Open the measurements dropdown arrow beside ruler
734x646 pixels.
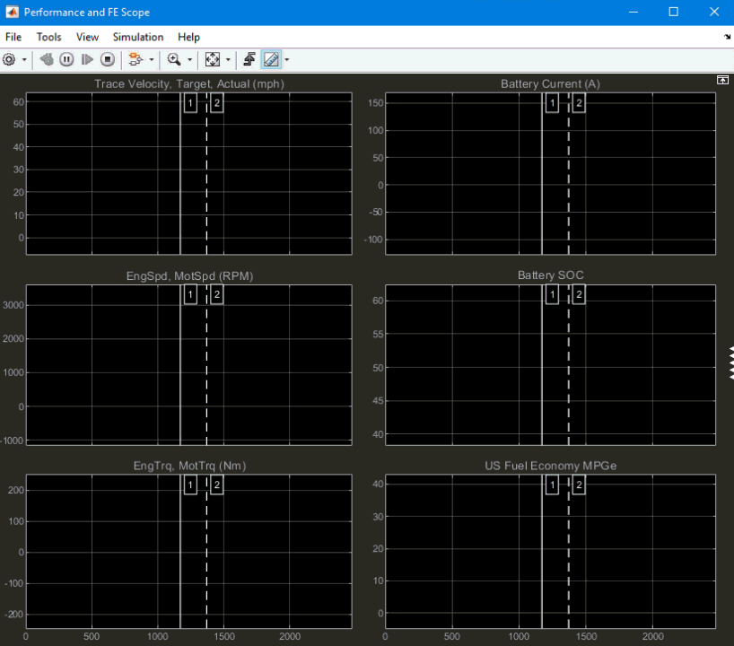(x=287, y=60)
